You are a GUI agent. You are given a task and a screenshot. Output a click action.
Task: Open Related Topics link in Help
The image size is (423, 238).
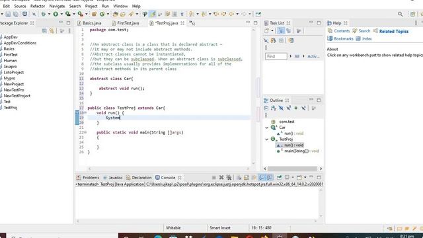[394, 31]
